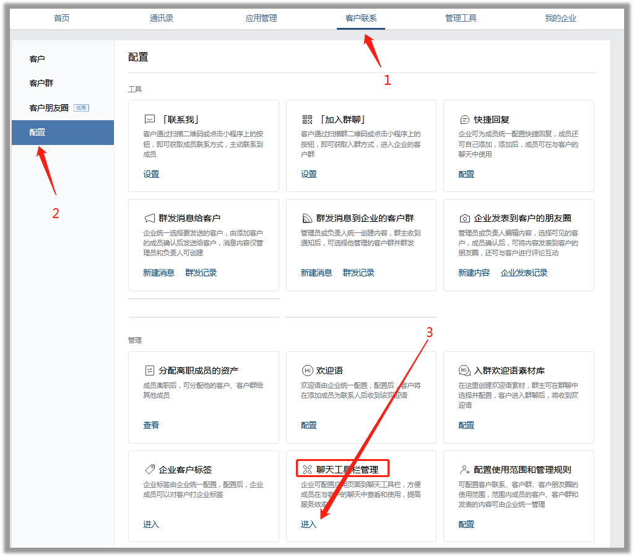Click the 分配离职成员的资产 transfer icon
The image size is (634, 557).
coord(150,371)
